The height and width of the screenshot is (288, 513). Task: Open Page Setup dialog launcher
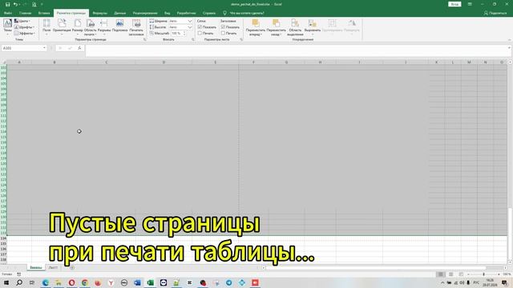[144, 39]
